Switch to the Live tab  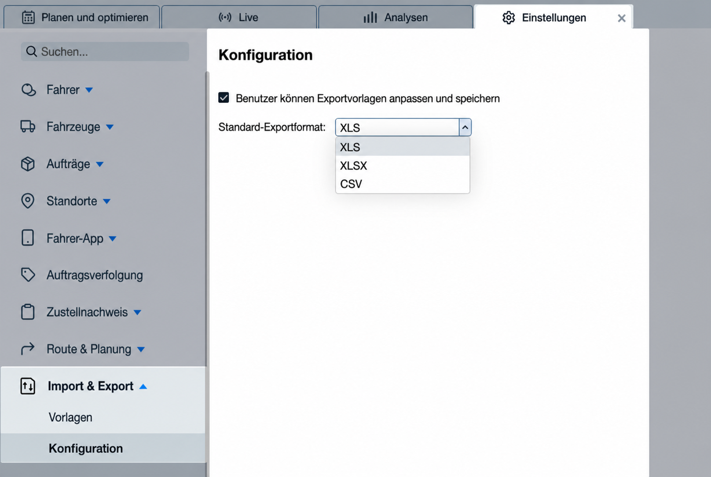pos(239,18)
